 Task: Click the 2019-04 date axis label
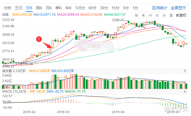[118, 112]
